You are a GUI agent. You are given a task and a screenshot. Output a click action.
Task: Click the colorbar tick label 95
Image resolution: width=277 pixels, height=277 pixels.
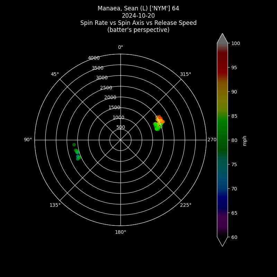point(234,68)
